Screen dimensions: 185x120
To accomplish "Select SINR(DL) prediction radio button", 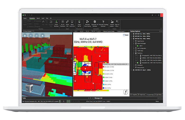I will [138, 58].
